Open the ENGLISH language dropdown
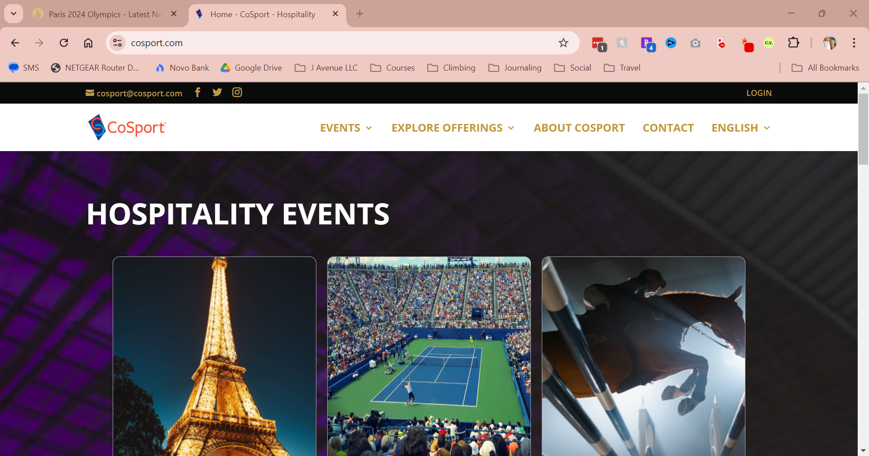The height and width of the screenshot is (456, 869). 741,128
